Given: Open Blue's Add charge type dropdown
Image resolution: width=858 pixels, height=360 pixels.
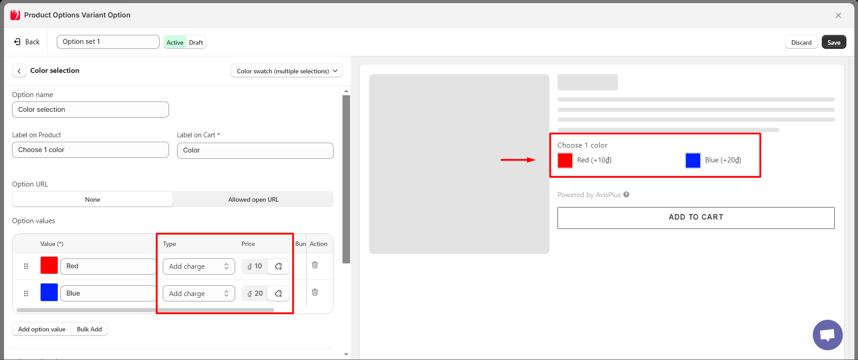Looking at the screenshot, I should (199, 294).
